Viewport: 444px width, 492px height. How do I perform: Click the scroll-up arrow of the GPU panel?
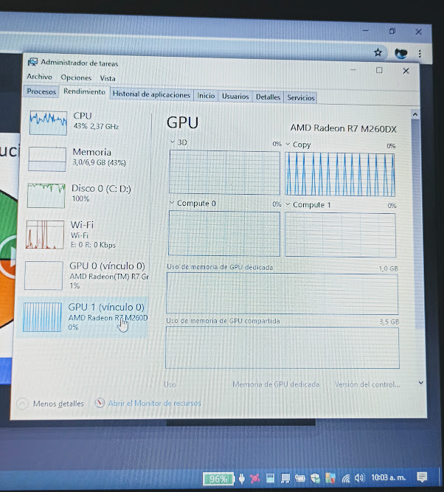click(415, 114)
